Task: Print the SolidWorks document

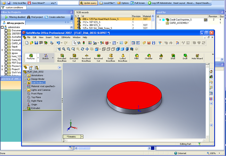Action: tap(52, 43)
